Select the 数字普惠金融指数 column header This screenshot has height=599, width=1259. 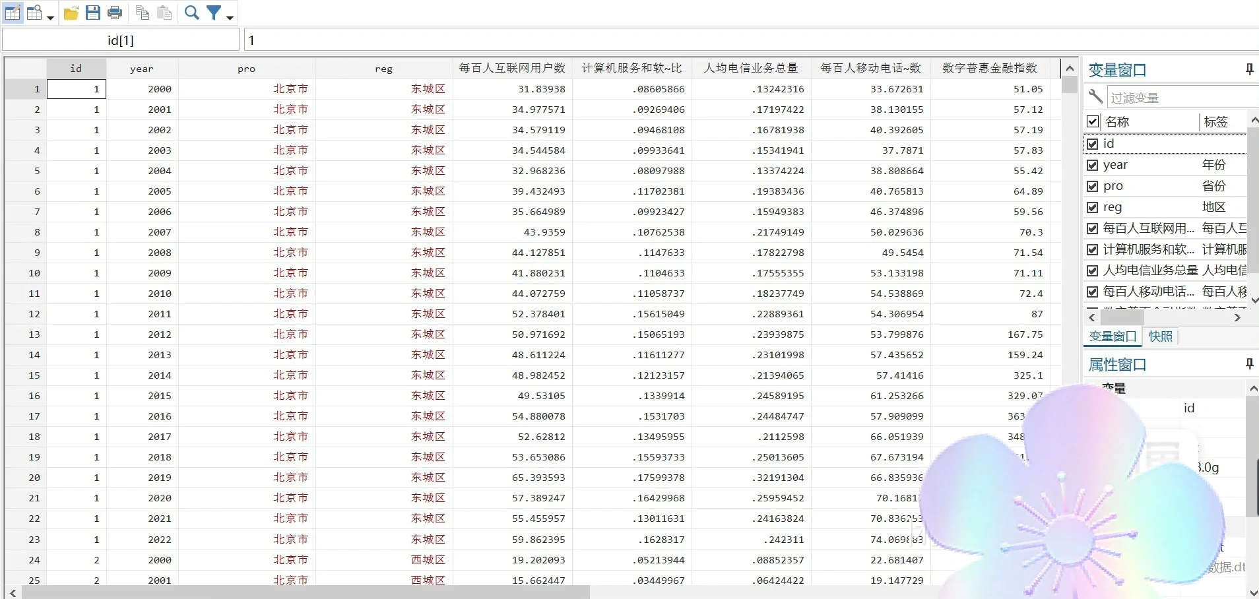pyautogui.click(x=990, y=68)
